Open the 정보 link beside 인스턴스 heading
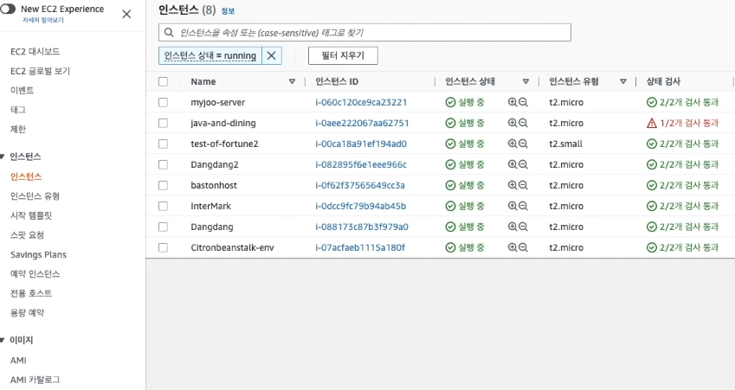Image resolution: width=735 pixels, height=390 pixels. (228, 10)
